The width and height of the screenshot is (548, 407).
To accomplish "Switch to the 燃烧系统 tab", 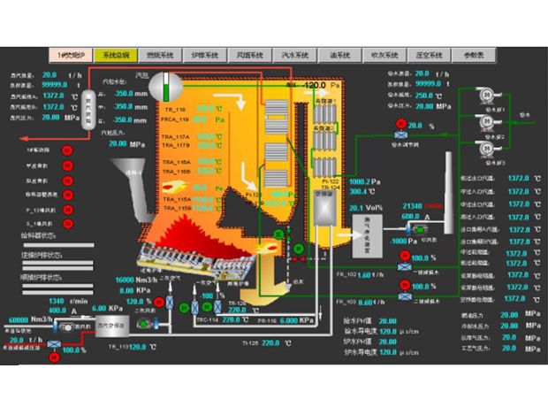I will coord(160,55).
